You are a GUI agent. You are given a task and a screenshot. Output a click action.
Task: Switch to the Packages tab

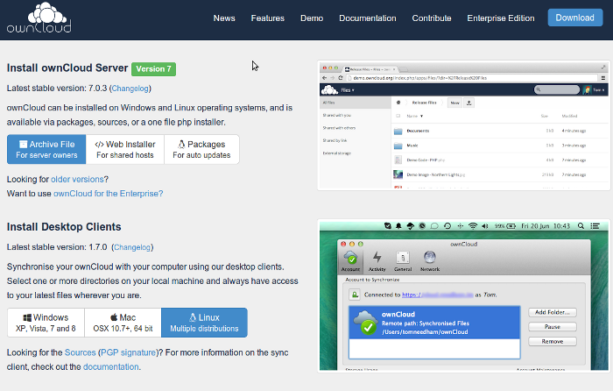tap(201, 150)
